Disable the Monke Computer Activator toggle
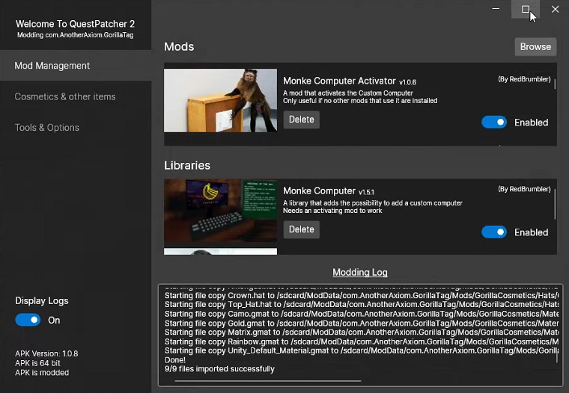This screenshot has width=569, height=393. (494, 122)
